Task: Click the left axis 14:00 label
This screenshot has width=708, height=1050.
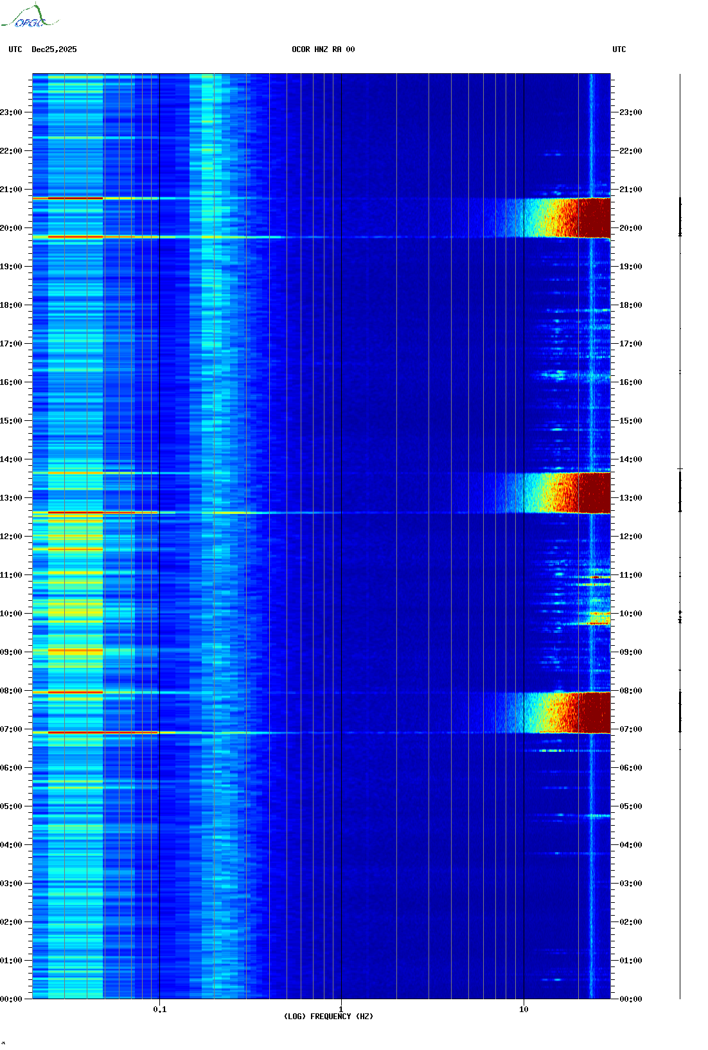Action: pos(11,459)
